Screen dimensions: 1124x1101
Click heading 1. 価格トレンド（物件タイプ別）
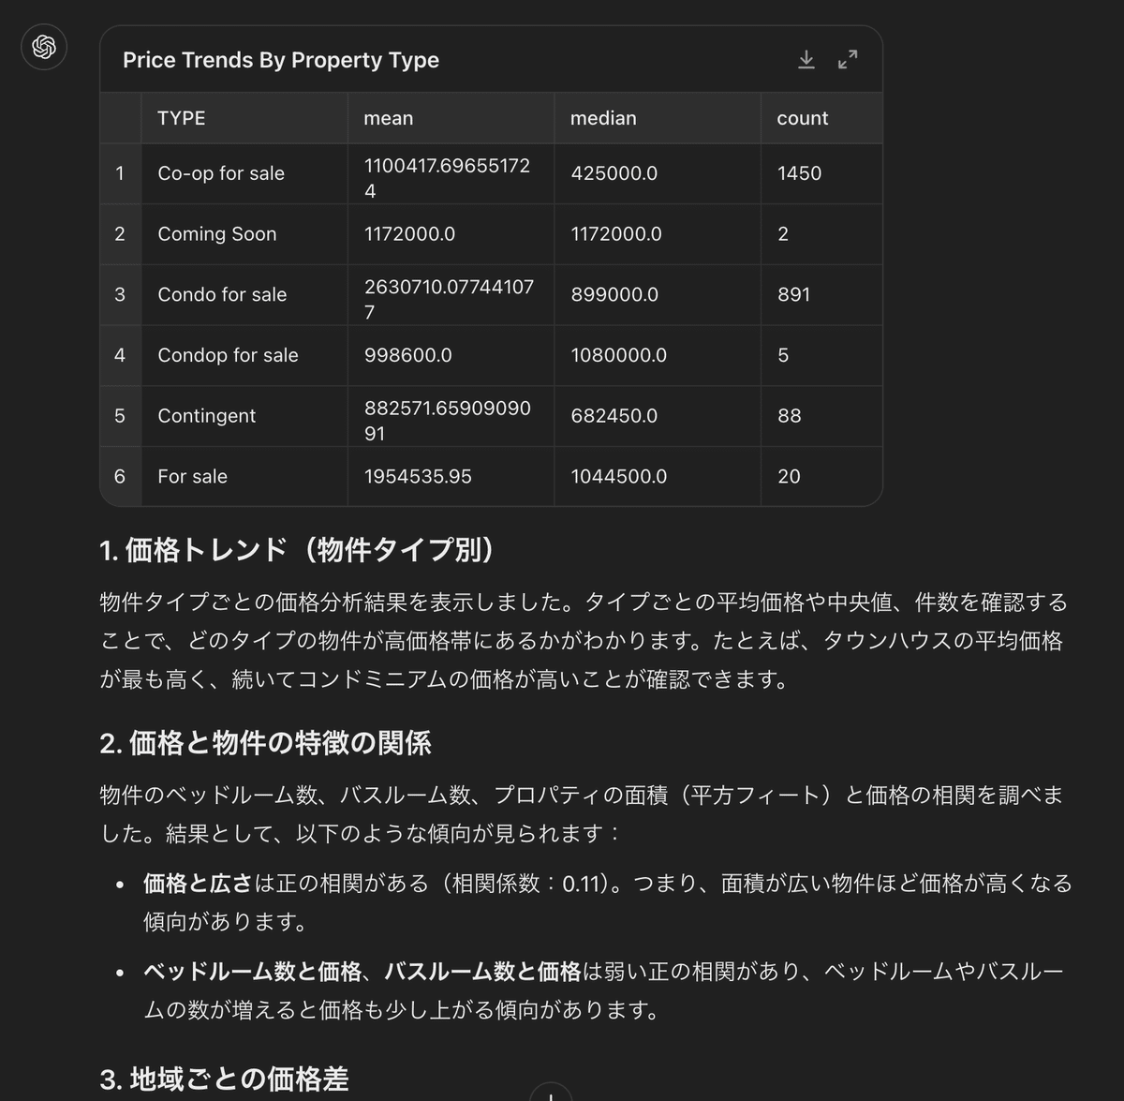pos(297,550)
